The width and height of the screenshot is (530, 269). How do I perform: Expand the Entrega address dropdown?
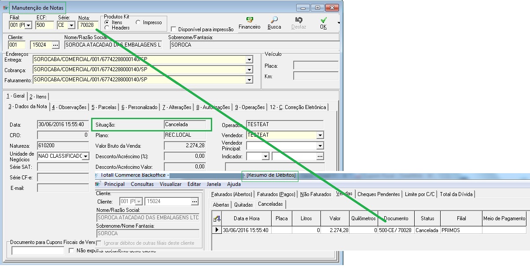(249, 60)
